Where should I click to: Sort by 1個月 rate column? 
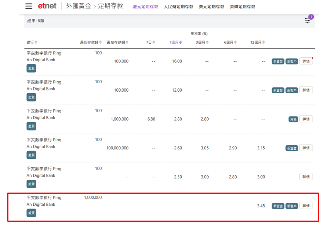176,42
